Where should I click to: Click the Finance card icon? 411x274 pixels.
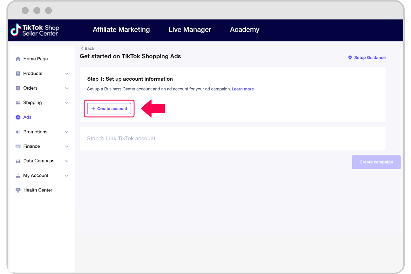pos(18,146)
